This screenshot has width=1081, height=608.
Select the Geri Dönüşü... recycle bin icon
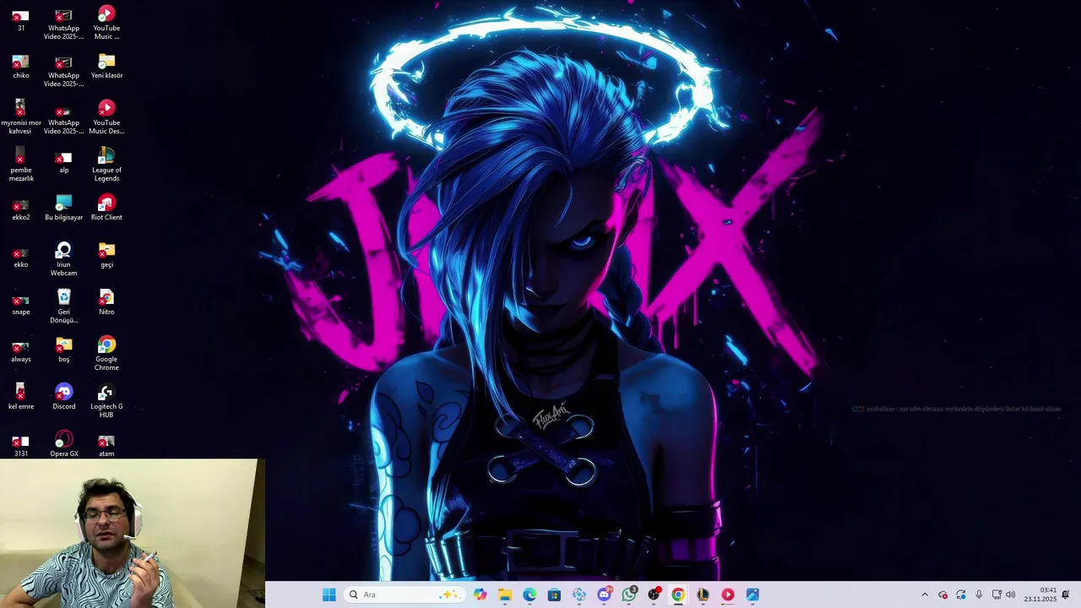coord(63,307)
